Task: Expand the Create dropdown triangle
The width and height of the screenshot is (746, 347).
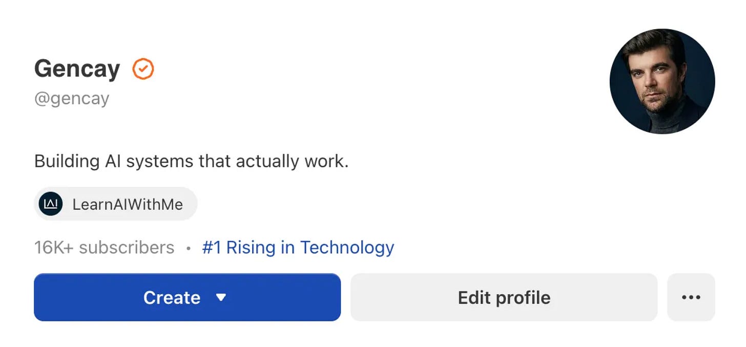Action: (x=221, y=297)
